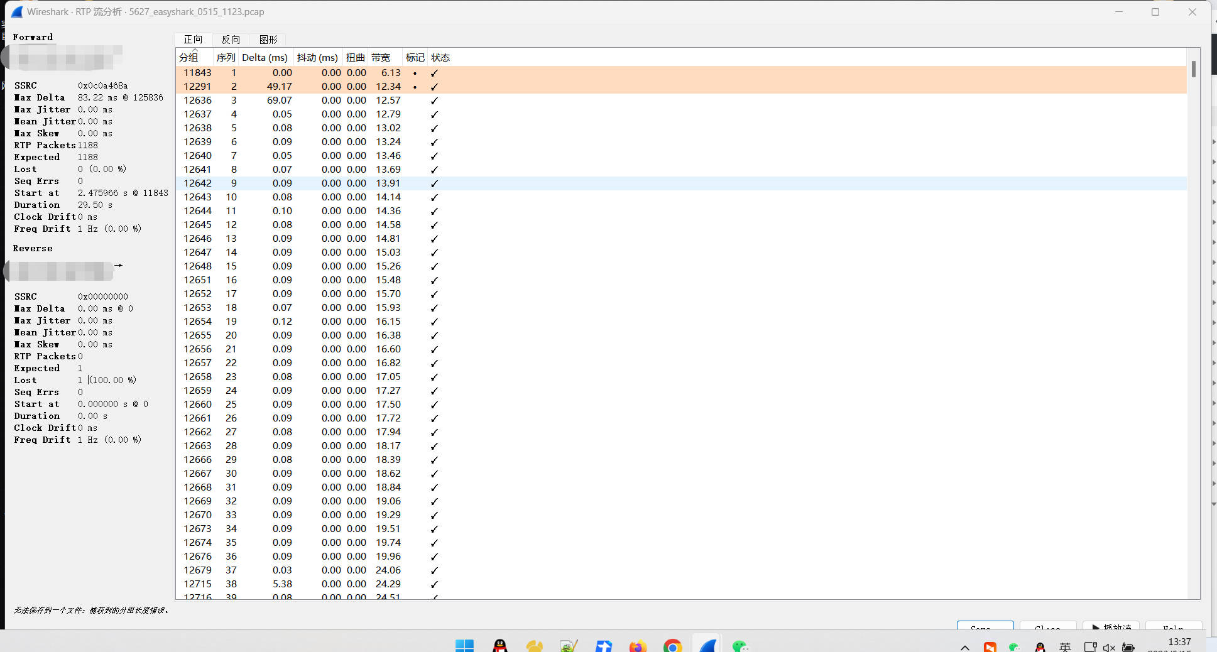Click Max Delta value 83.22 ms @ 125836

[x=121, y=97]
